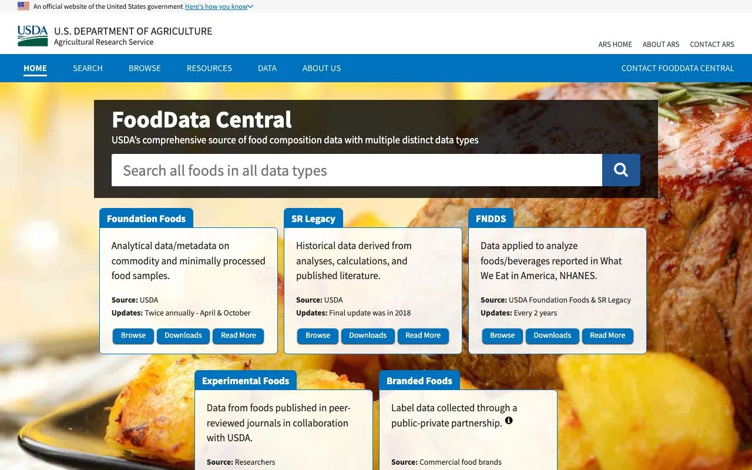Read More about FNDDS
Image resolution: width=752 pixels, height=470 pixels.
coord(607,335)
